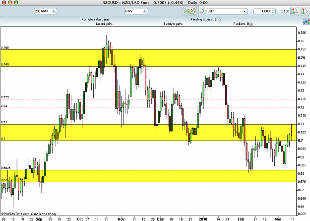Click the 0.75 bold price on right axis
310x221 pixels.
coord(302,58)
